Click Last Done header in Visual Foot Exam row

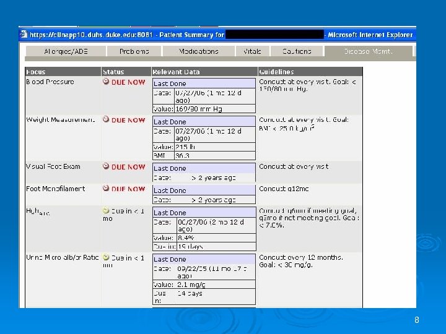click(204, 168)
